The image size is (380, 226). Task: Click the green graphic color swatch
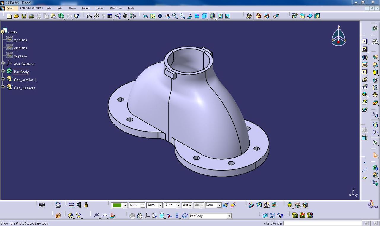[117, 205]
